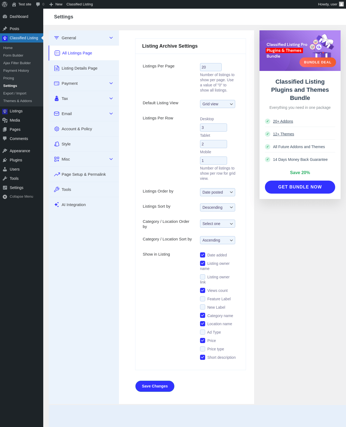Click the Listings Per Page input field
Screen dimensions: 346x427
click(x=211, y=67)
